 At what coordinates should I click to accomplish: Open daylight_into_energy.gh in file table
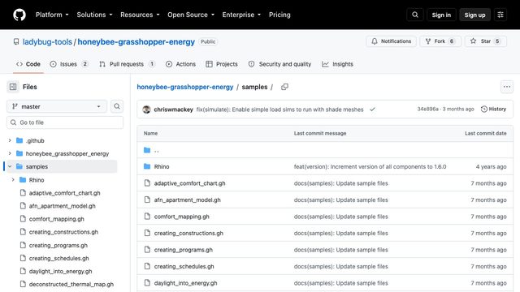[x=186, y=283]
